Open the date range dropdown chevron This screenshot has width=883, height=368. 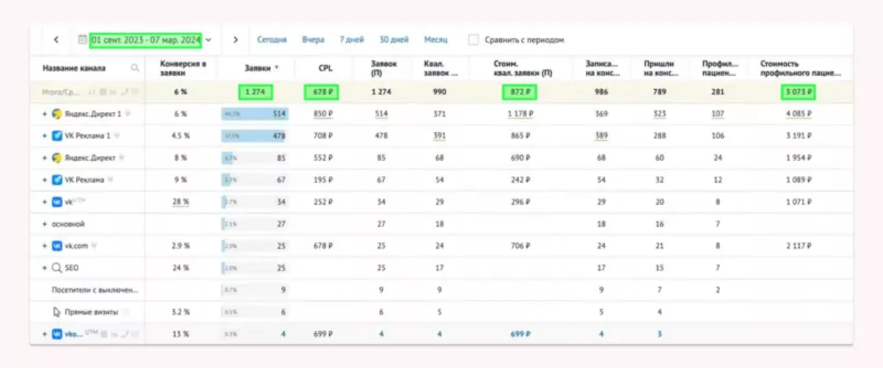pos(208,40)
